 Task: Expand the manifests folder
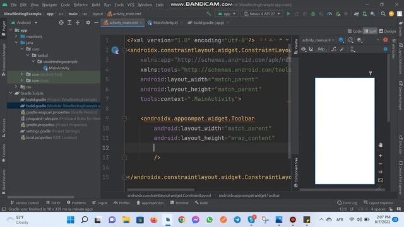(x=16, y=37)
